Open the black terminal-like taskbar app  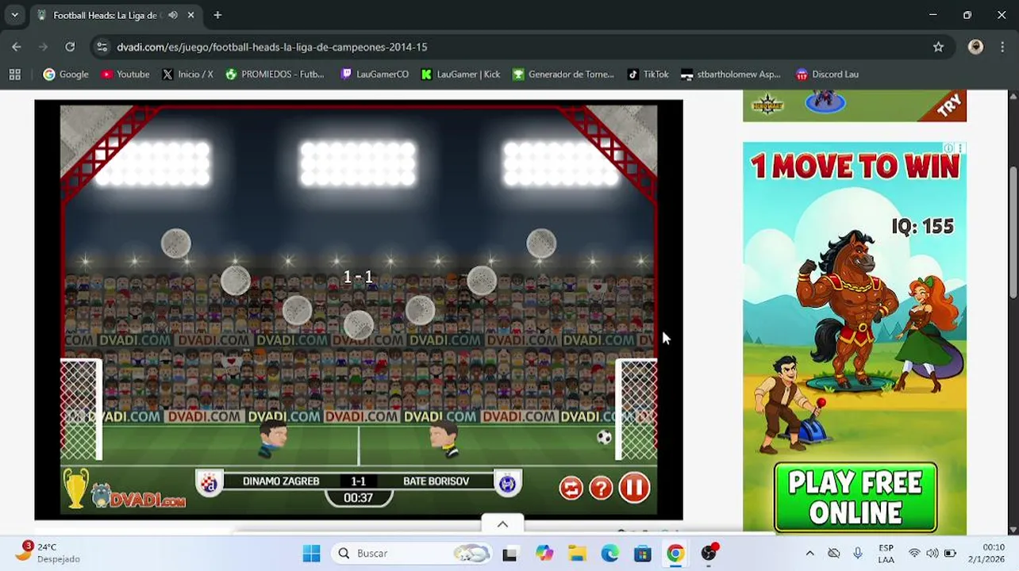pos(509,553)
